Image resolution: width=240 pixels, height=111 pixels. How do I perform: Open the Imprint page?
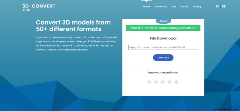click(x=184, y=7)
